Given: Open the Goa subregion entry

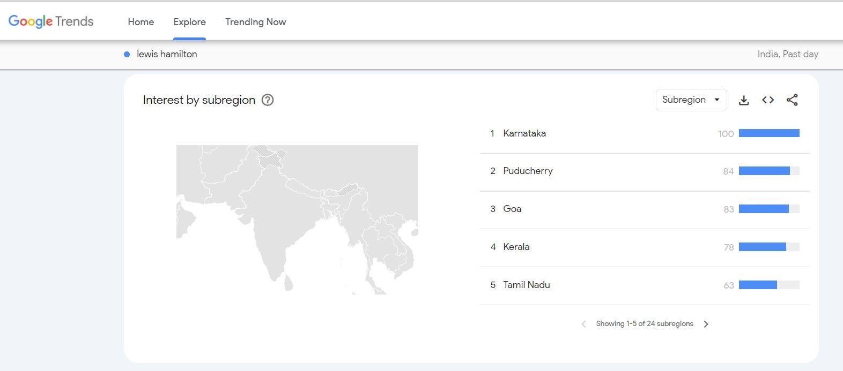Looking at the screenshot, I should point(512,209).
